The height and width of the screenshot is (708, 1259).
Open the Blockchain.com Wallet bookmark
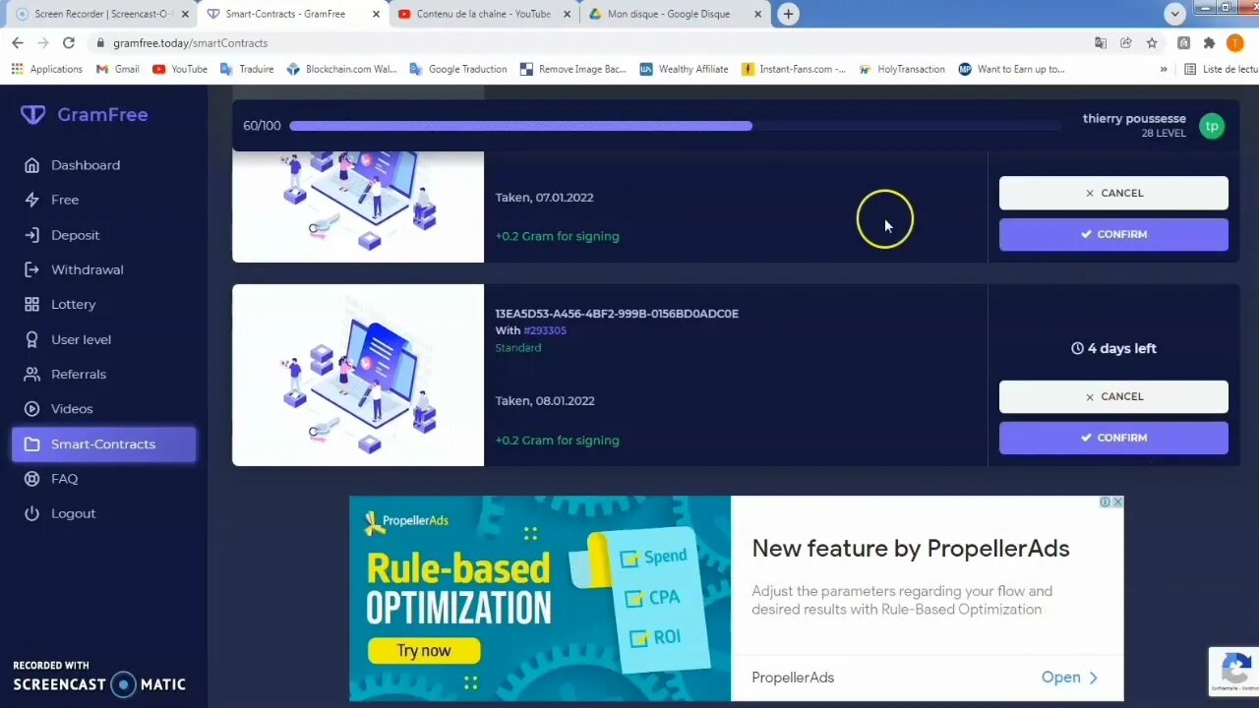click(x=342, y=69)
